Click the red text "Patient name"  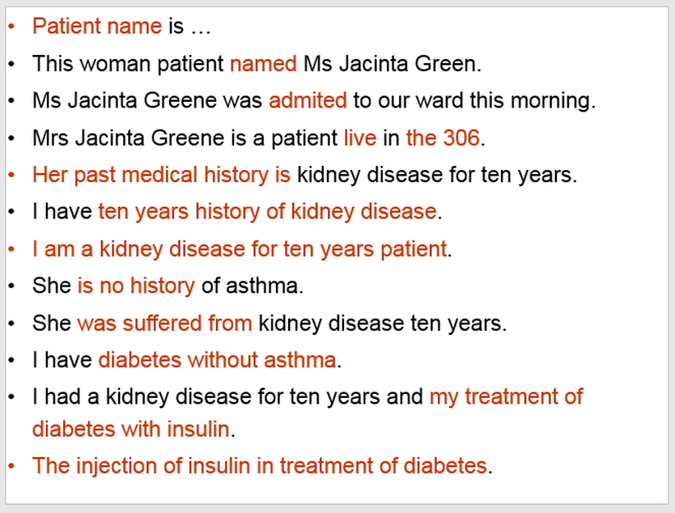tap(97, 26)
